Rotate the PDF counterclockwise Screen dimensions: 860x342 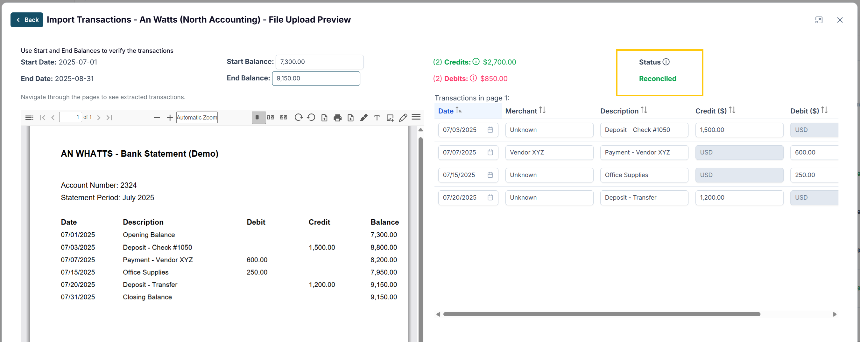(311, 117)
